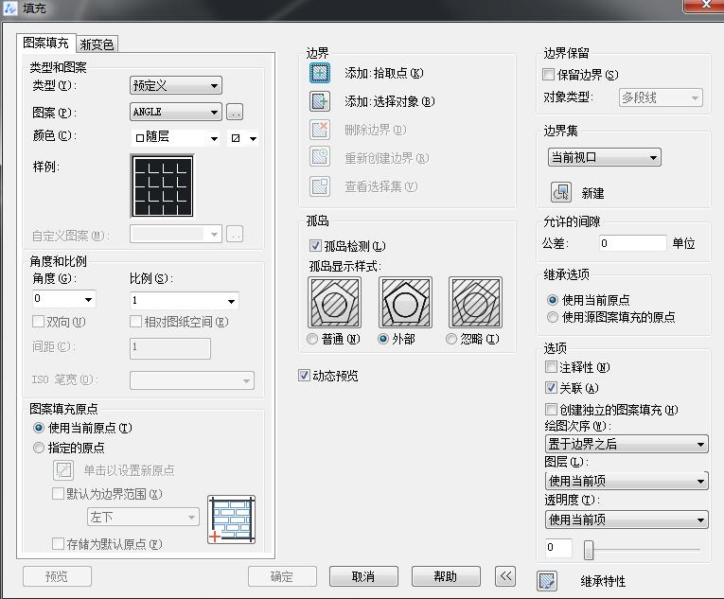Open the Scale (比例) dropdown
Image resolution: width=724 pixels, height=599 pixels.
tap(185, 301)
